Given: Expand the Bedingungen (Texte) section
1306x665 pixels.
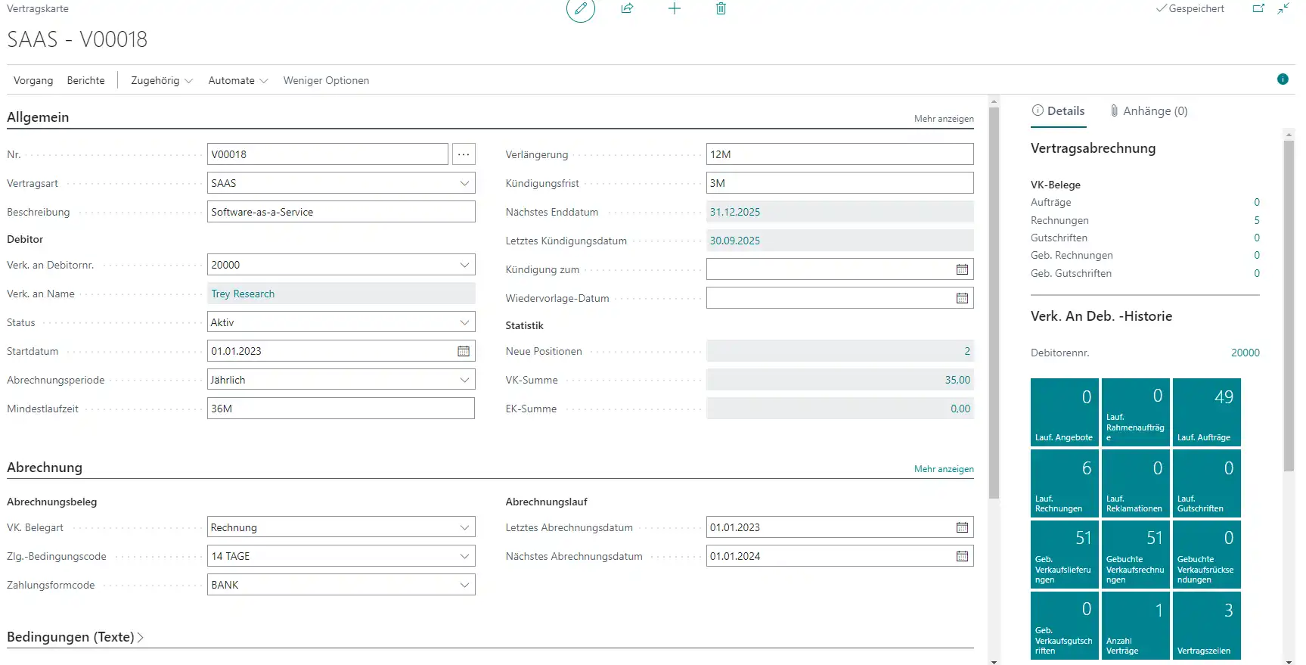Looking at the screenshot, I should coord(75,637).
